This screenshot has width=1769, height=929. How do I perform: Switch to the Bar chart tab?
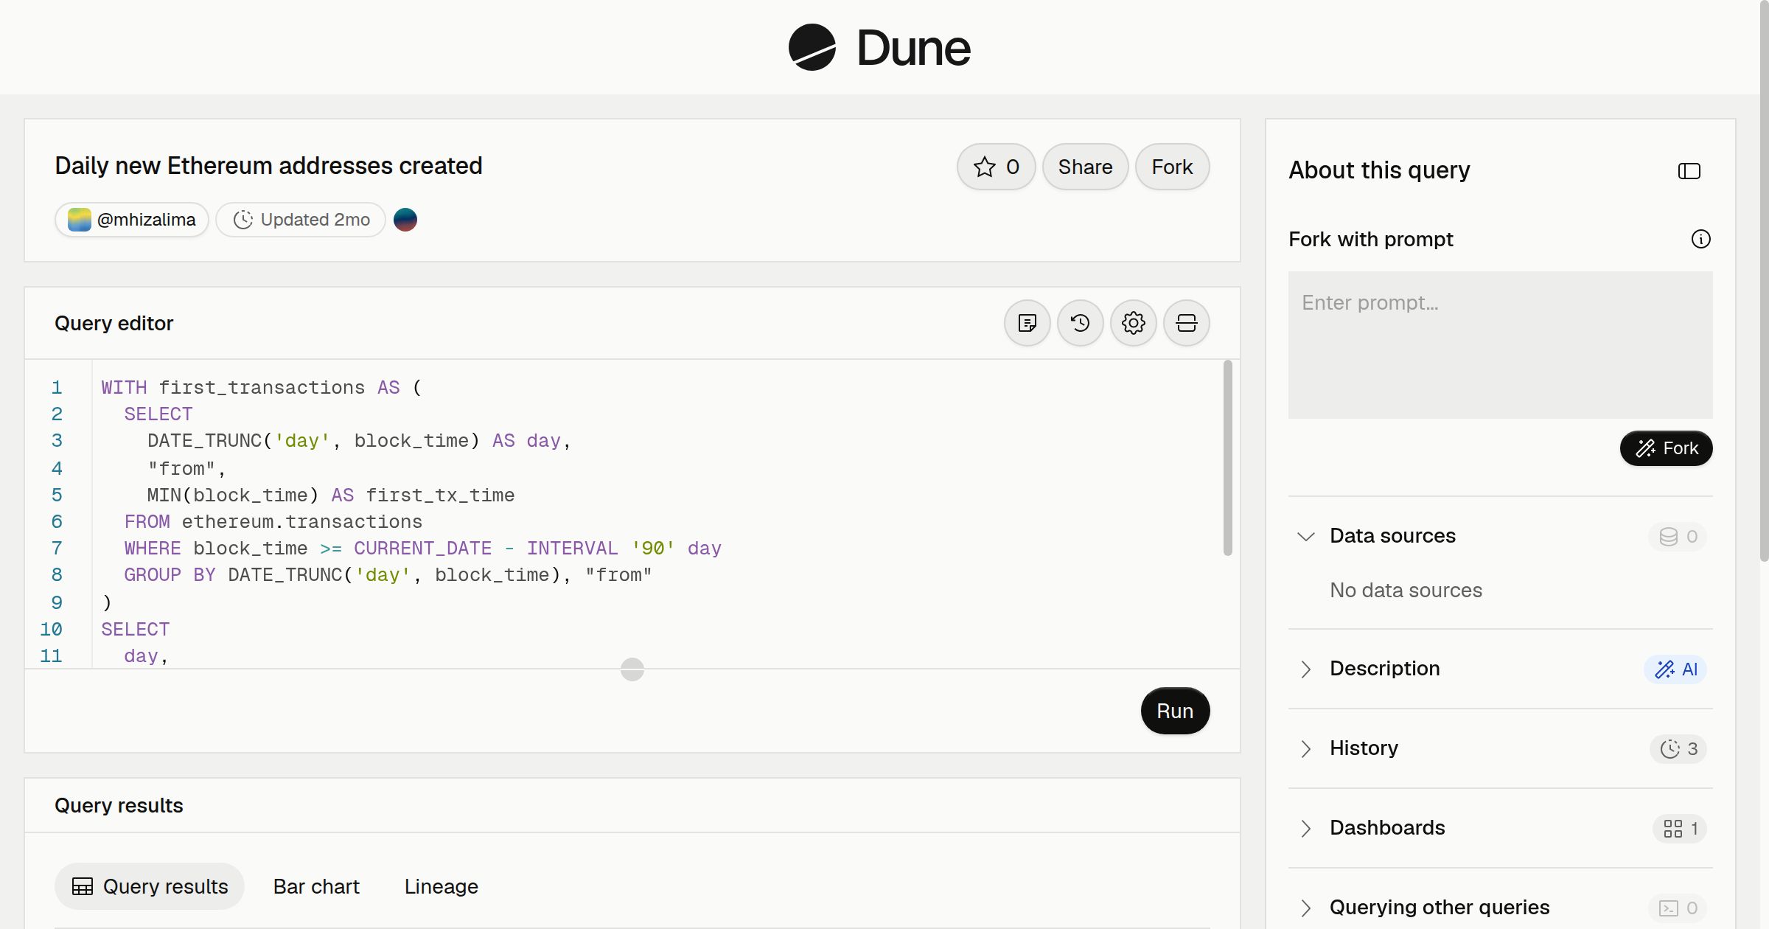(316, 886)
